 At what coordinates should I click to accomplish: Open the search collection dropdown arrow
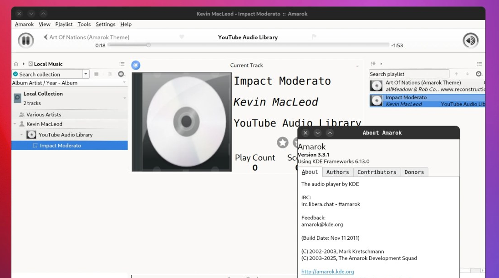(x=86, y=74)
